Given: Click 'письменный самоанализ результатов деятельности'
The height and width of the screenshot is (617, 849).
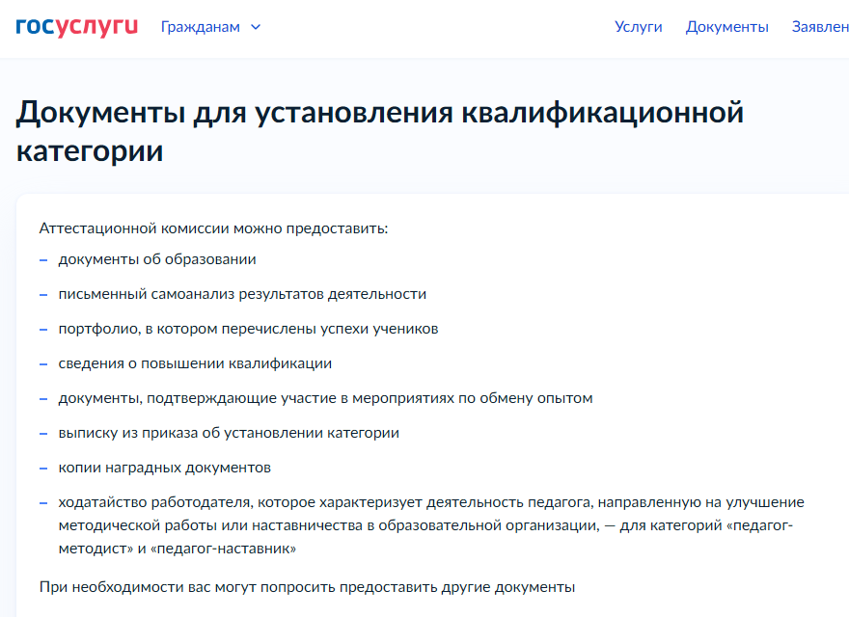Looking at the screenshot, I should [242, 294].
